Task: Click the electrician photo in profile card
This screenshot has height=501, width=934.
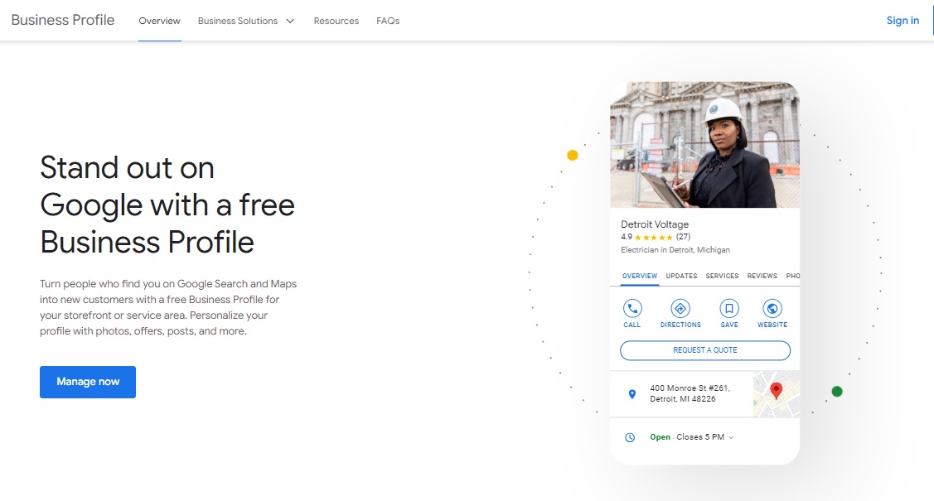Action: pyautogui.click(x=704, y=145)
